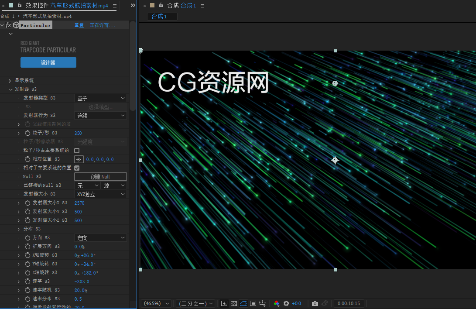Toggle region of interest icon

tap(253, 303)
